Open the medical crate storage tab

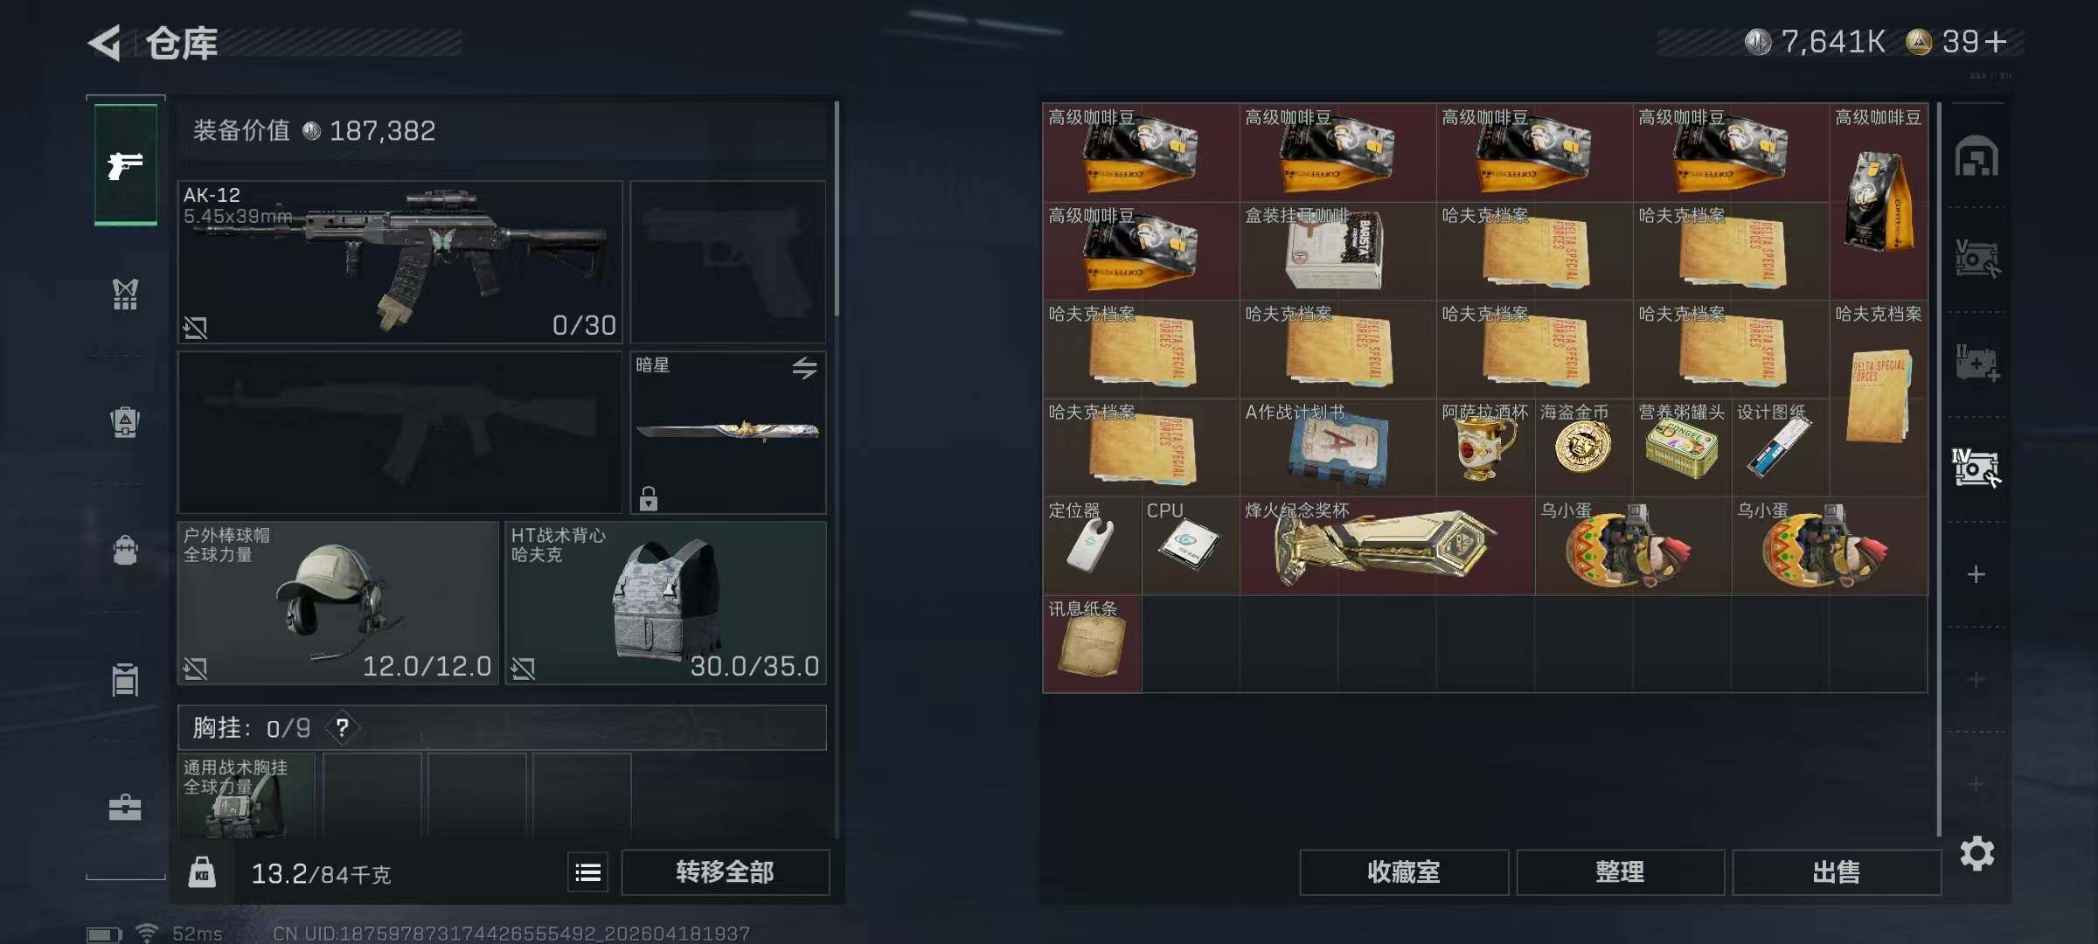click(1976, 363)
